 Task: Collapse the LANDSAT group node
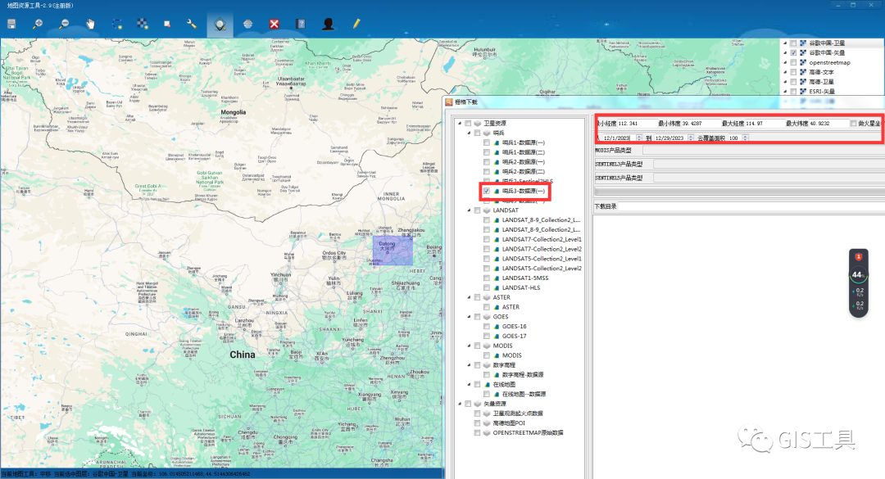pyautogui.click(x=469, y=210)
